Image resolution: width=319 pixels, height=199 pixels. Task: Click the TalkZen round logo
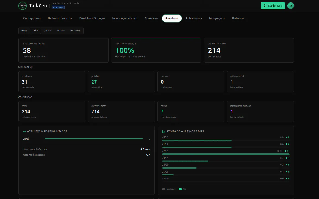[23, 6]
